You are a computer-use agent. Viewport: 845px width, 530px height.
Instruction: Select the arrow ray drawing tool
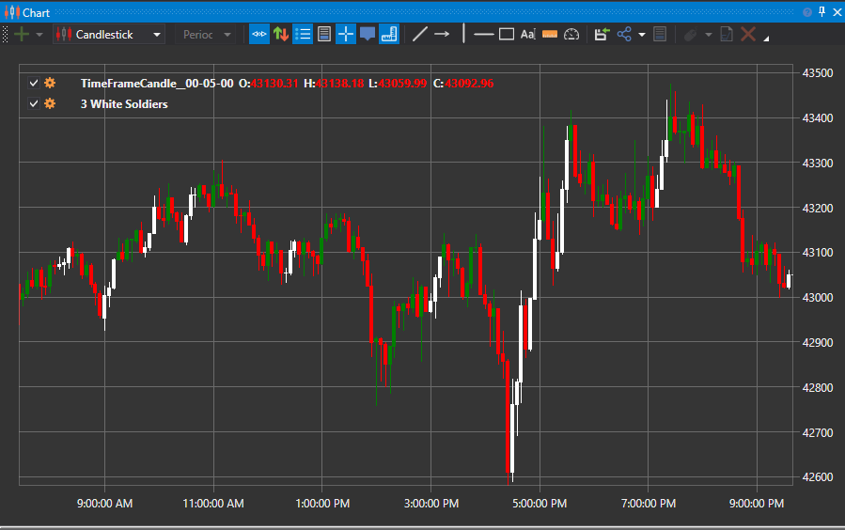point(442,35)
